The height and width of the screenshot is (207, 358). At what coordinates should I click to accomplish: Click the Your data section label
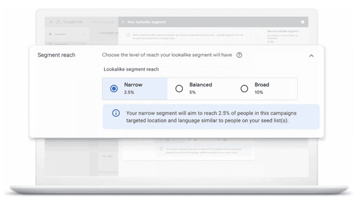pos(107,156)
